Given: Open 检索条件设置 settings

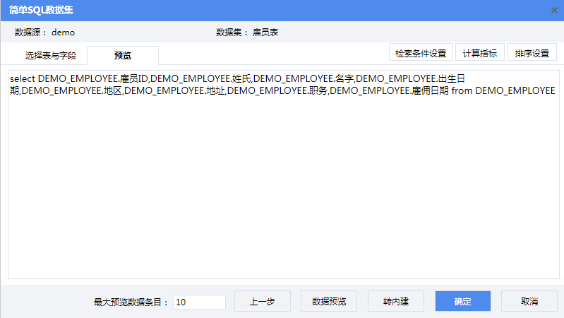Looking at the screenshot, I should pyautogui.click(x=421, y=53).
